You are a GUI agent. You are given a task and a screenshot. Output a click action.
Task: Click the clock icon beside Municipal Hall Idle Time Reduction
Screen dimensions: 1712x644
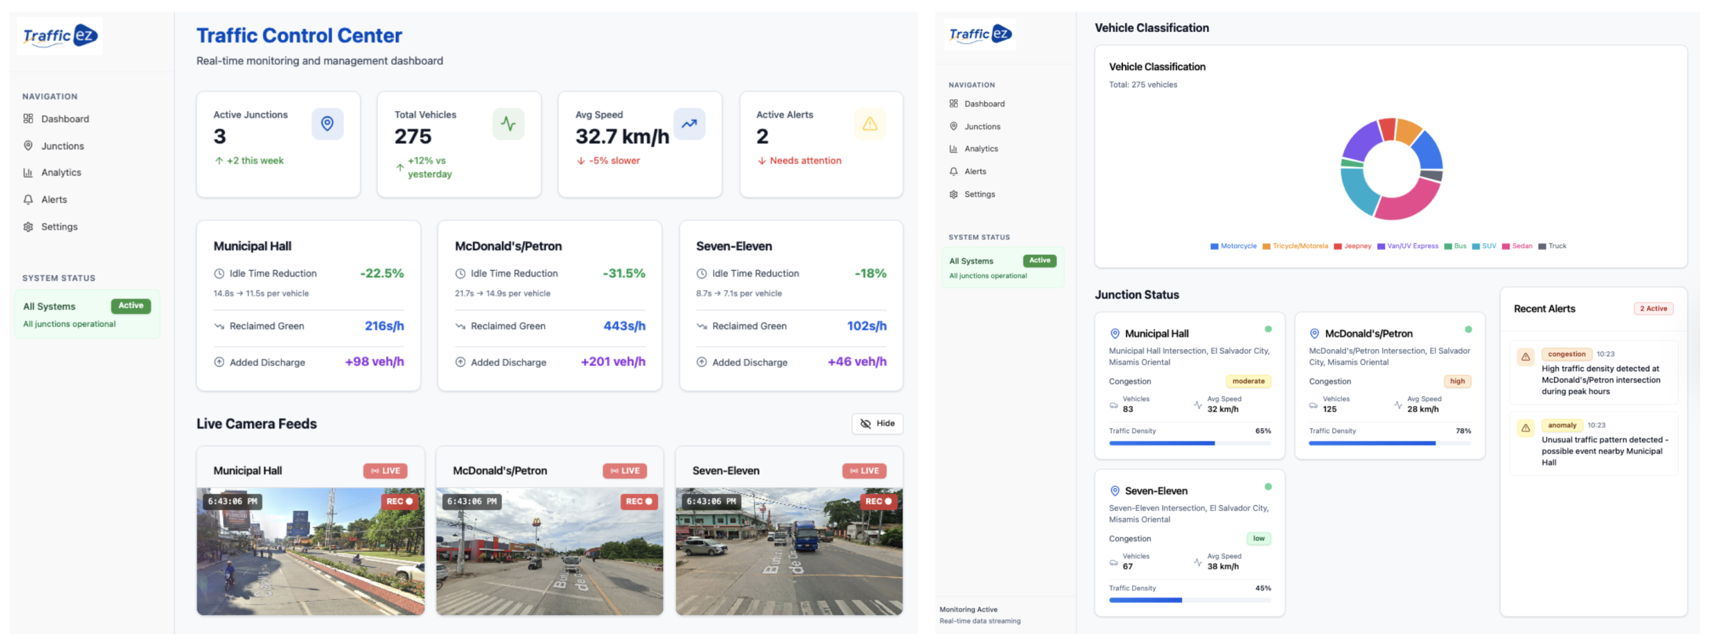coord(219,274)
